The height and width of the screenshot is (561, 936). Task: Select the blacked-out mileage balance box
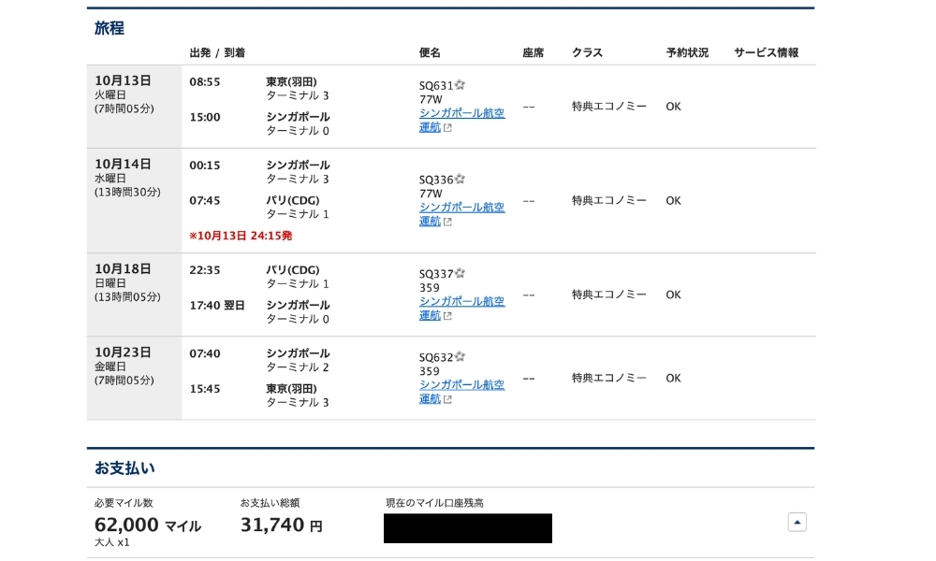pyautogui.click(x=468, y=527)
